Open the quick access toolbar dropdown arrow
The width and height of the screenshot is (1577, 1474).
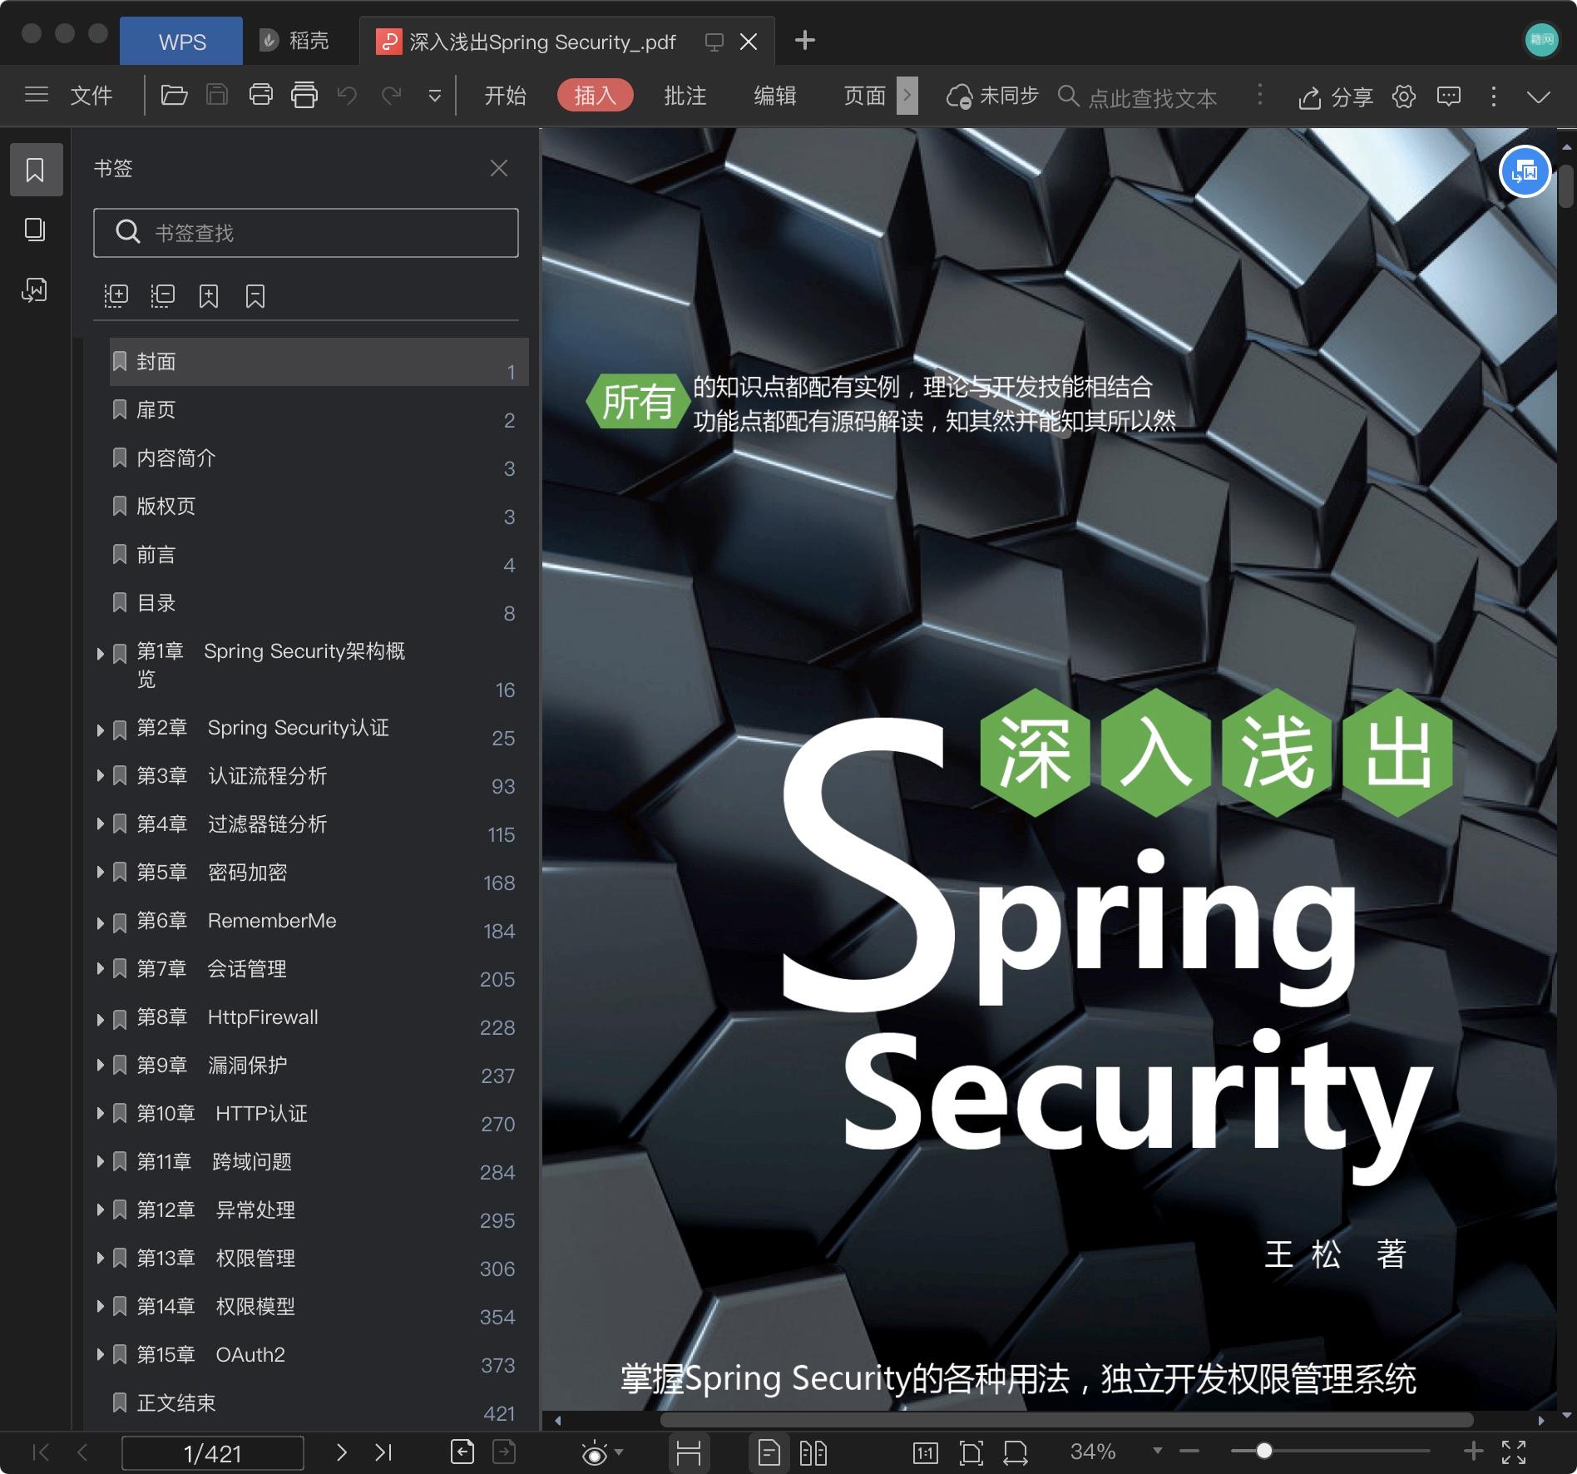434,96
